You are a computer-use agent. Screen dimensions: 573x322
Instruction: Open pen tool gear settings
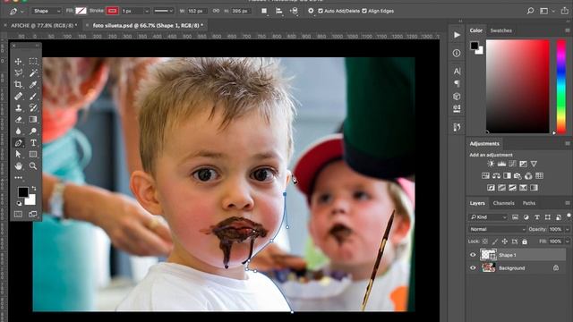tap(311, 11)
